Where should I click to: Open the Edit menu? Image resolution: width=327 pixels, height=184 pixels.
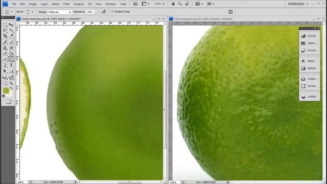click(x=22, y=4)
